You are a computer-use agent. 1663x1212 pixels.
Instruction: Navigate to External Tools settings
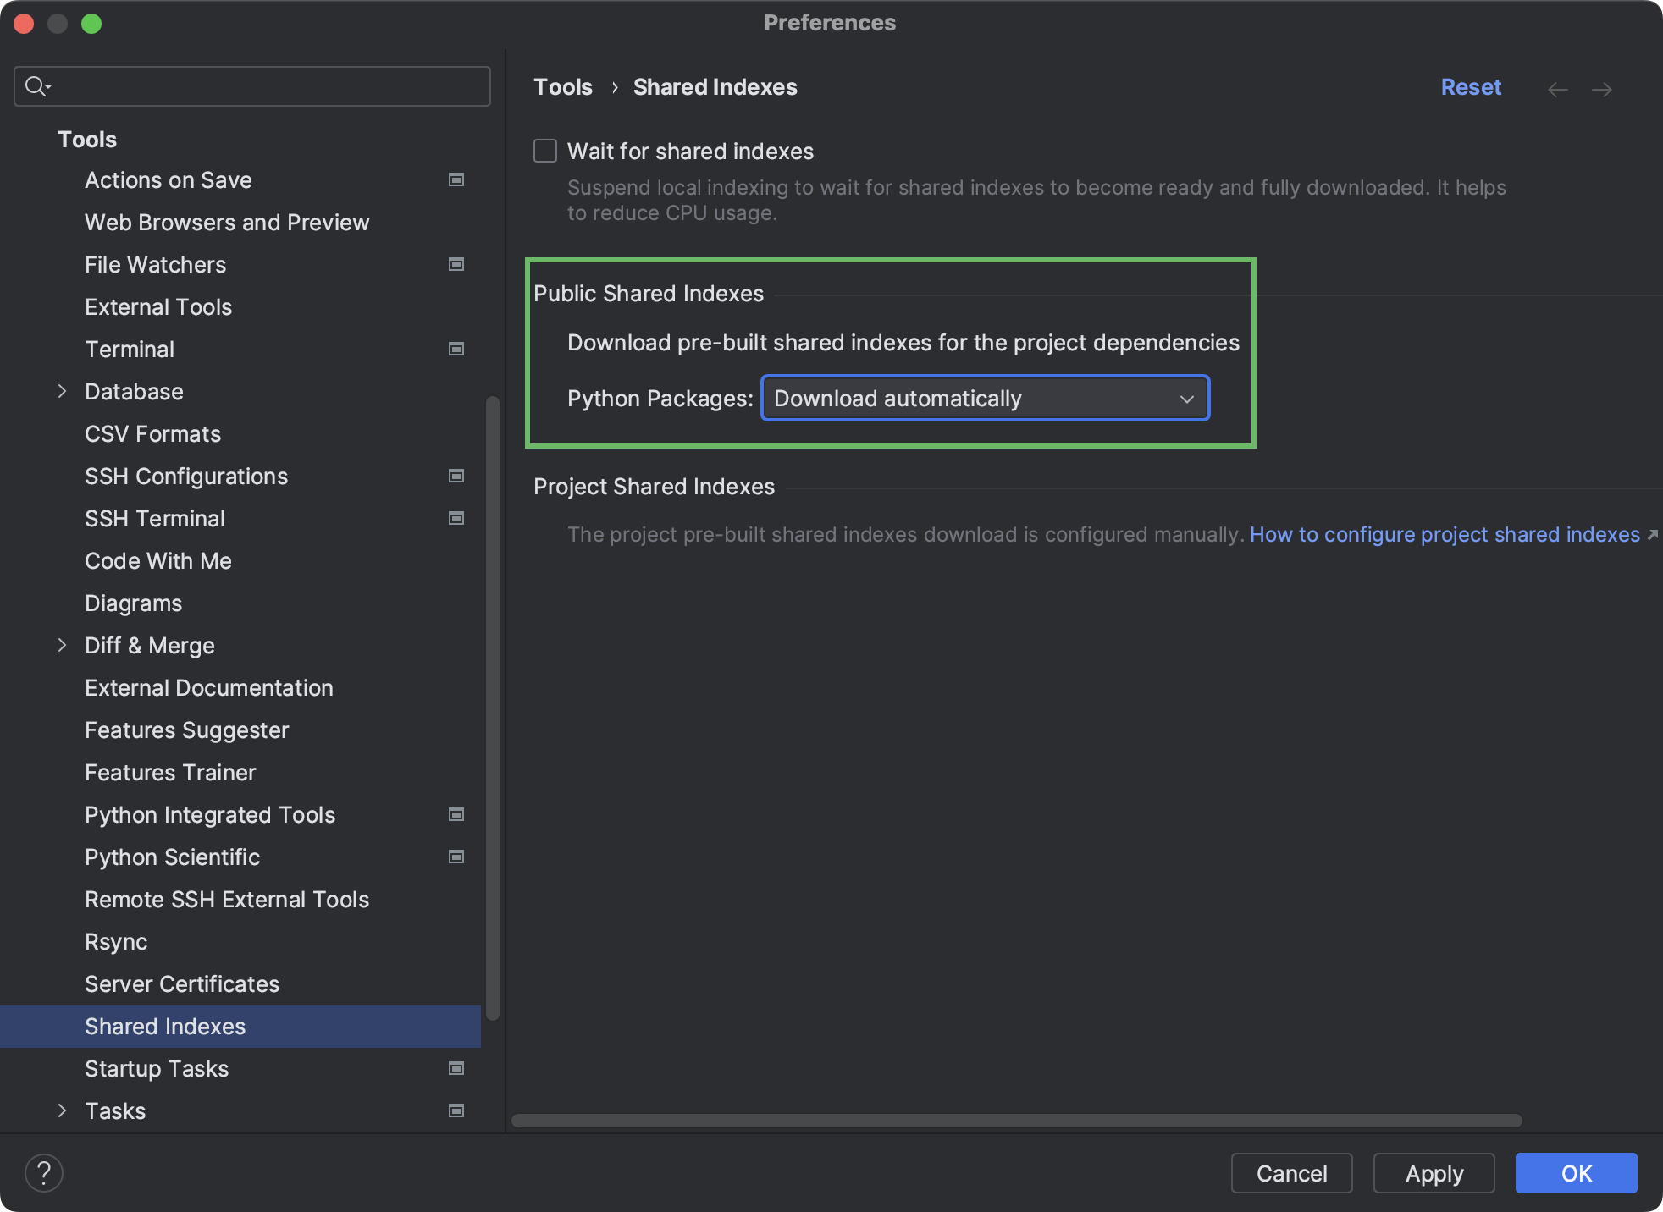click(157, 306)
